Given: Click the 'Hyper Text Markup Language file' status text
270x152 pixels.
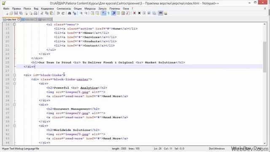Looking at the screenshot, I should pyautogui.click(x=21, y=149).
